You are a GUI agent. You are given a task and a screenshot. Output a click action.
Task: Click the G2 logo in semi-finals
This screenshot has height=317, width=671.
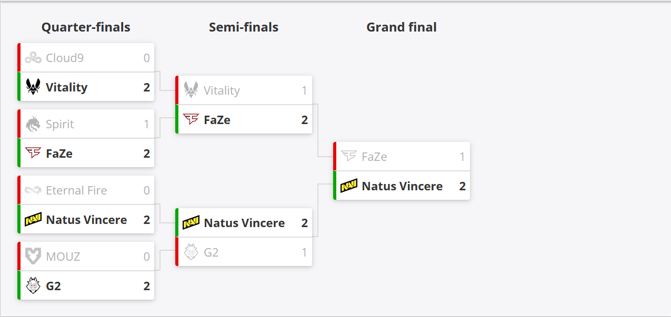click(x=191, y=252)
